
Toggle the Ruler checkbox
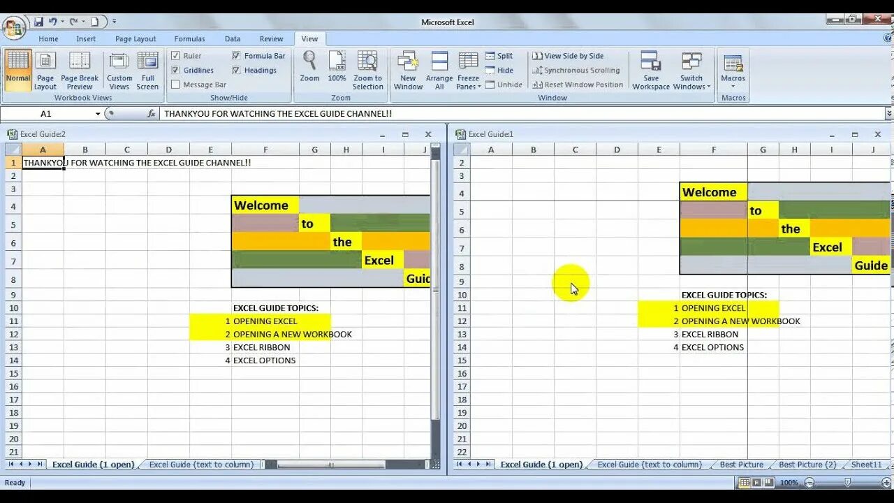click(x=176, y=56)
